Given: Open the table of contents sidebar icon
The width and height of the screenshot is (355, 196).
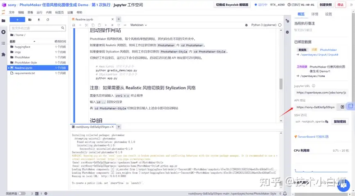Looking at the screenshot, I should click(3, 43).
